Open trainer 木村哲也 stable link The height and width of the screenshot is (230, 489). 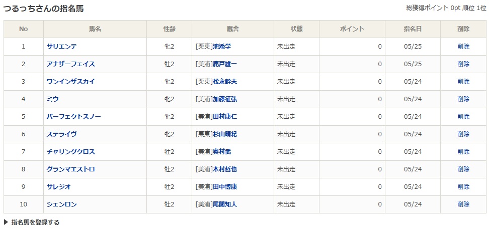coord(225,169)
